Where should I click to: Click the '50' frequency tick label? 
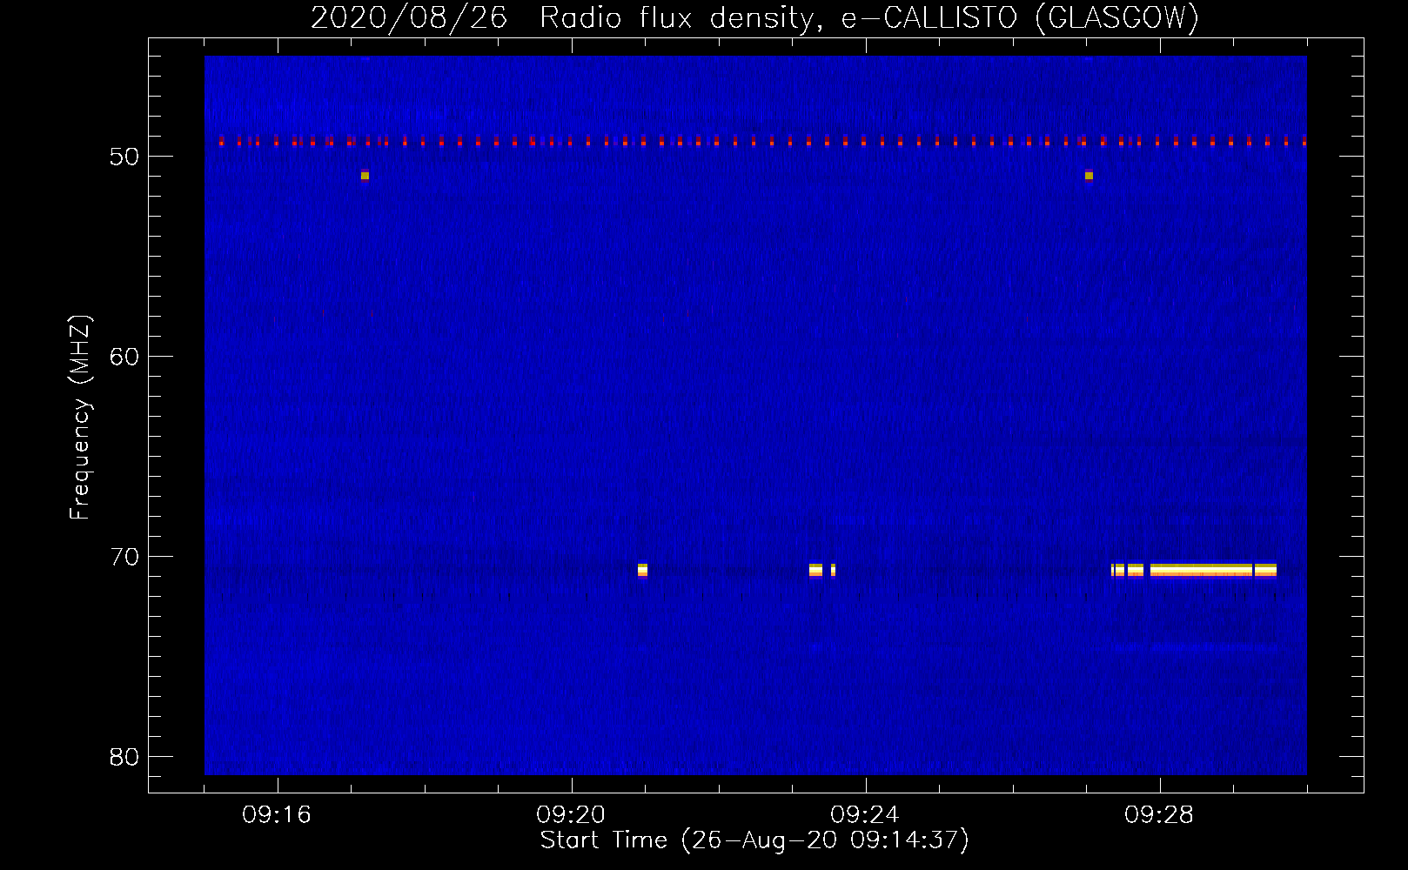point(124,157)
